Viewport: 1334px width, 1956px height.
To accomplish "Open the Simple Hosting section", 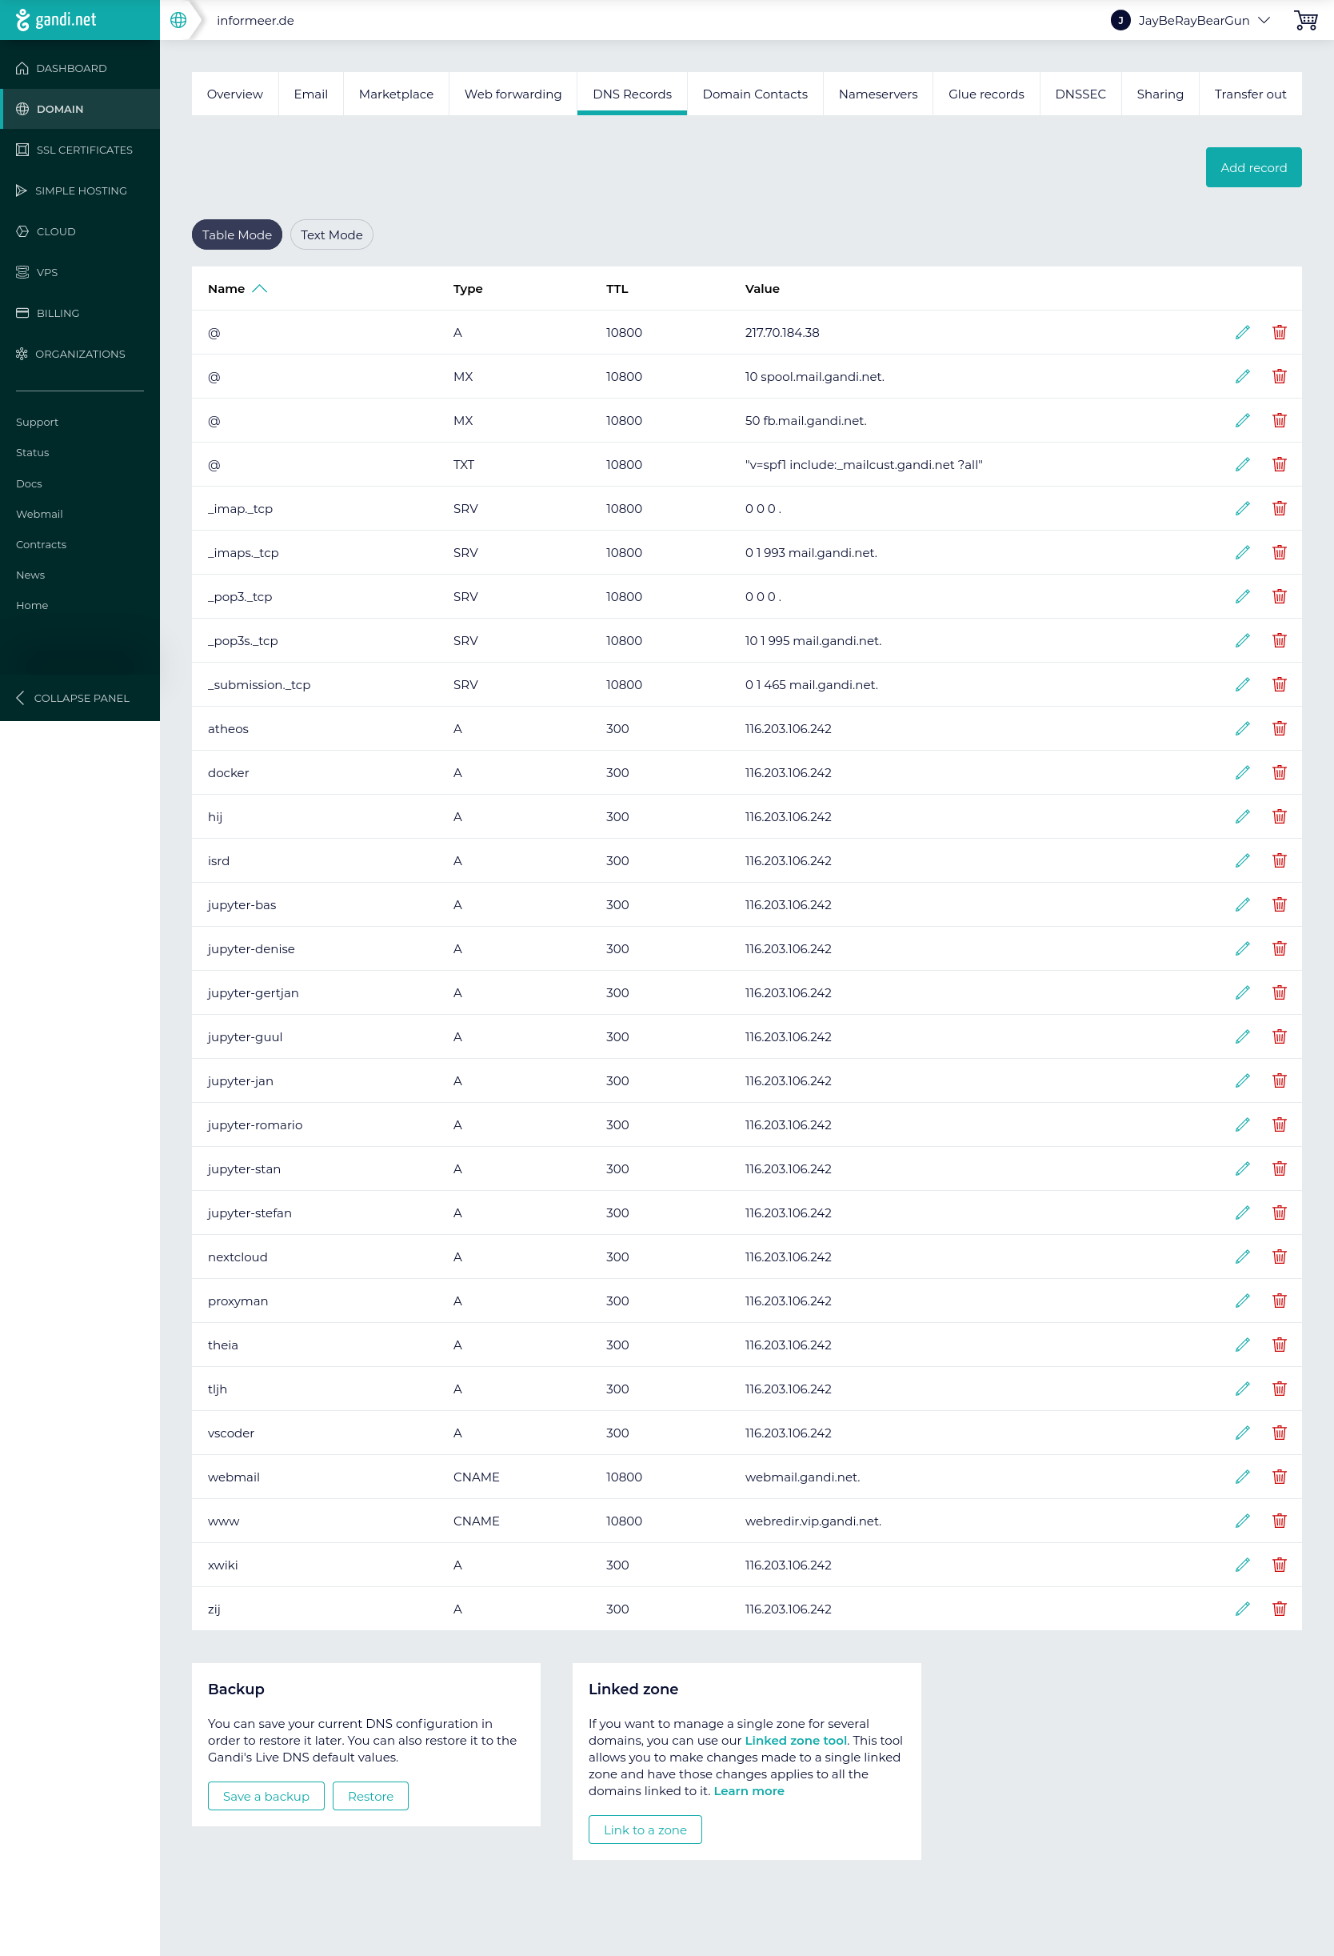I will tap(81, 190).
